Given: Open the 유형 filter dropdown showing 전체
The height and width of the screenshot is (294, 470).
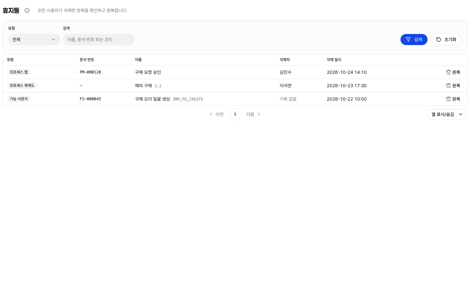Looking at the screenshot, I should coord(34,40).
